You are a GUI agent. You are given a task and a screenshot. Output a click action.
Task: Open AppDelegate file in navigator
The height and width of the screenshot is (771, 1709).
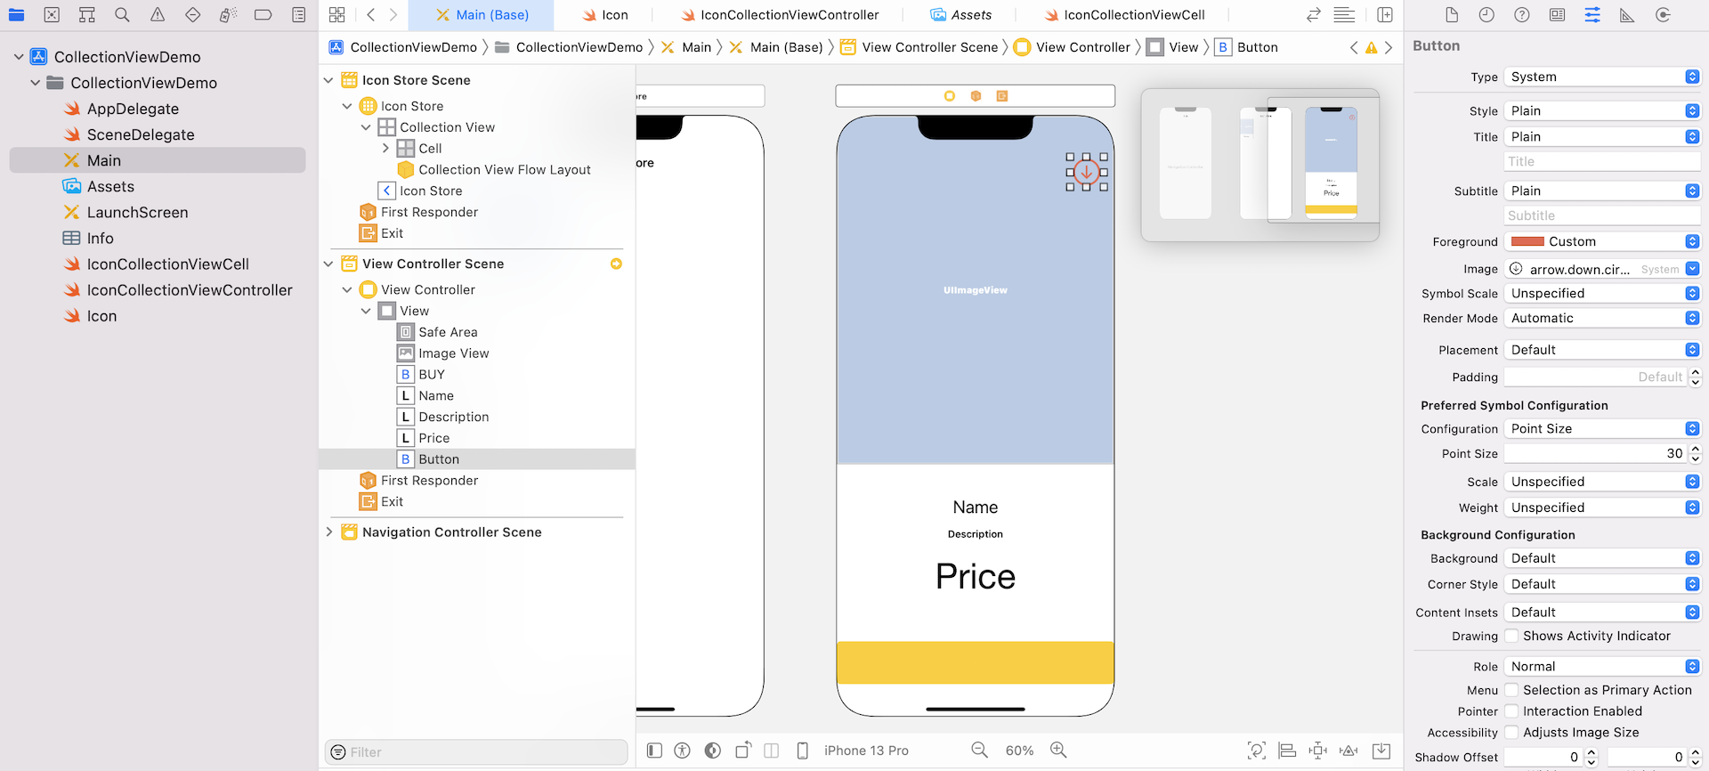(133, 109)
